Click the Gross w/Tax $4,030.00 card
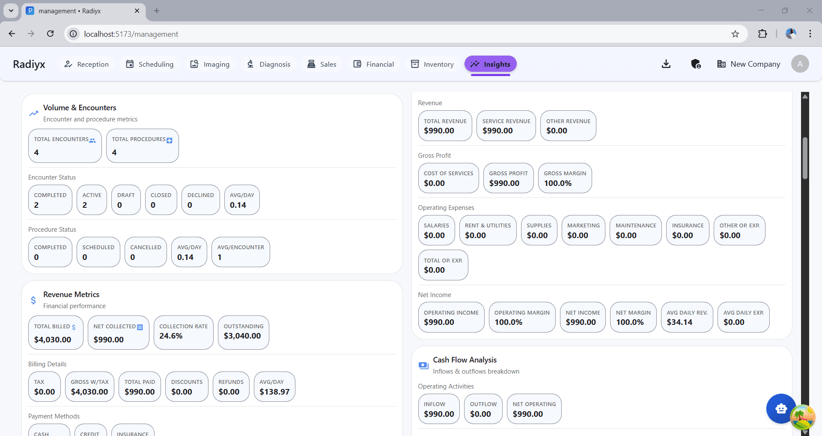The height and width of the screenshot is (436, 822). 89,387
